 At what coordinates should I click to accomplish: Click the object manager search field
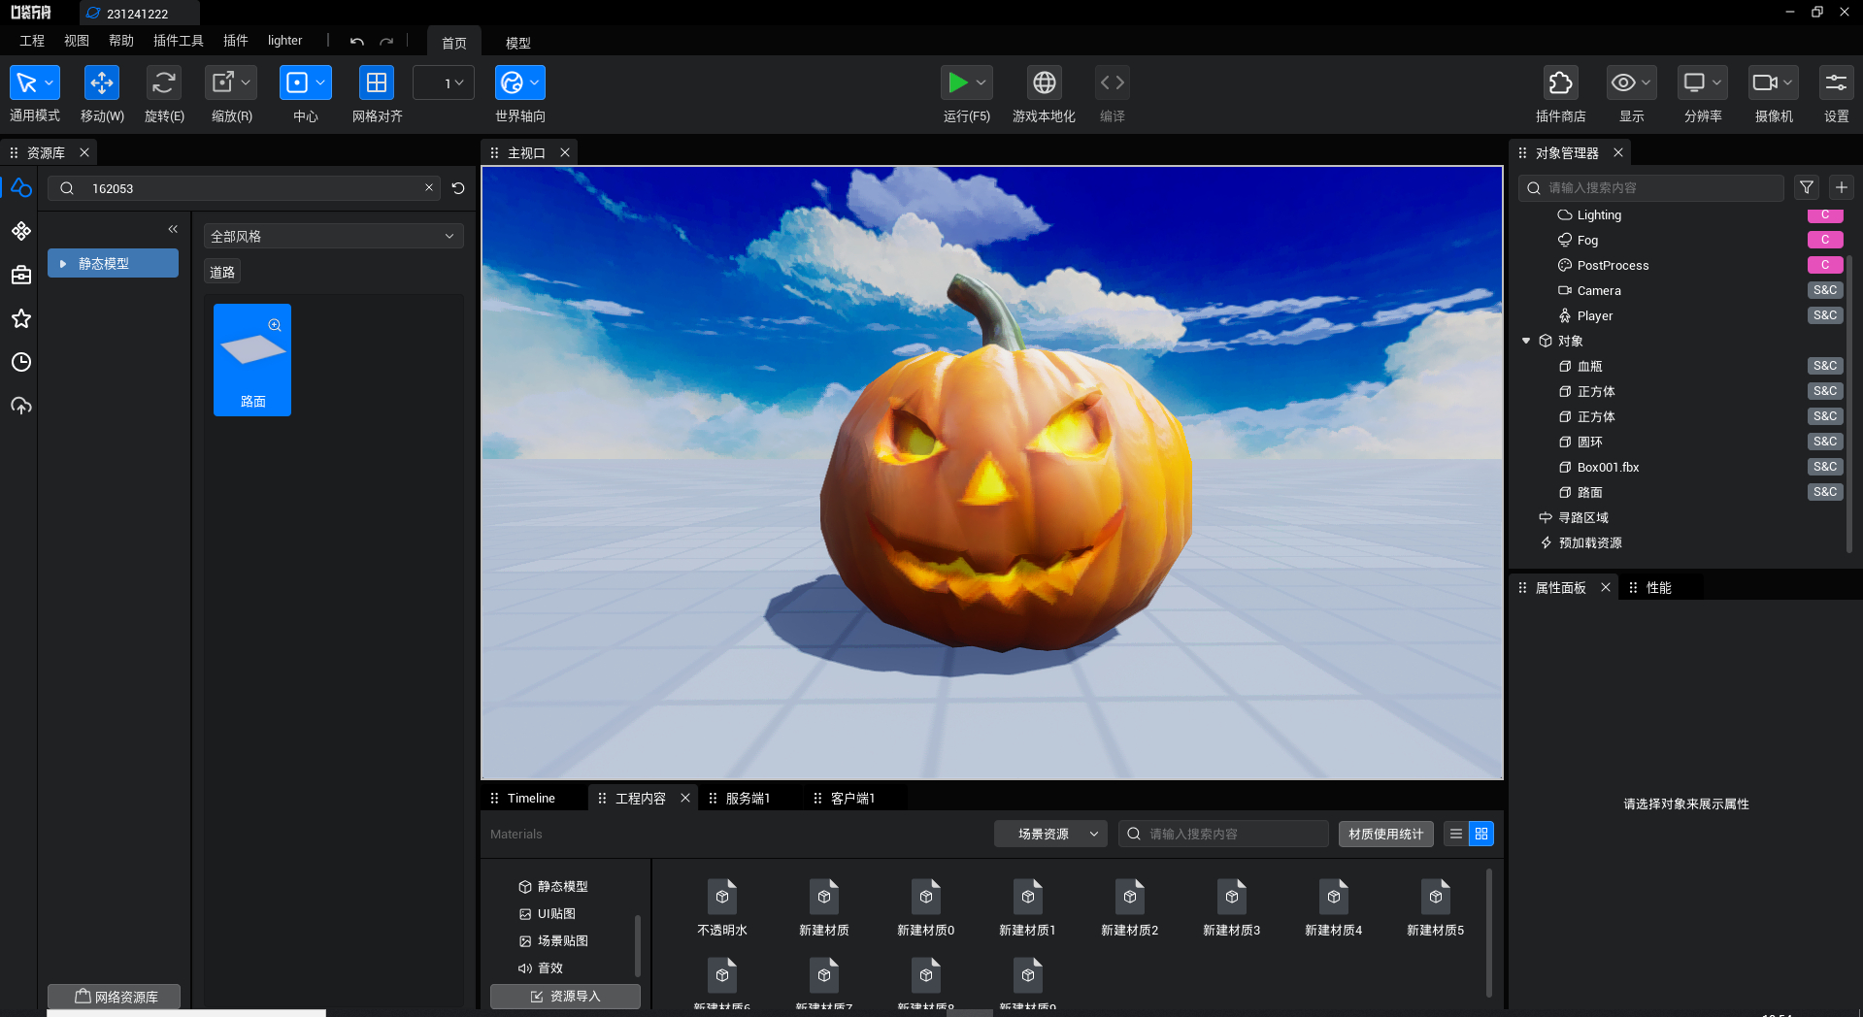[1651, 187]
